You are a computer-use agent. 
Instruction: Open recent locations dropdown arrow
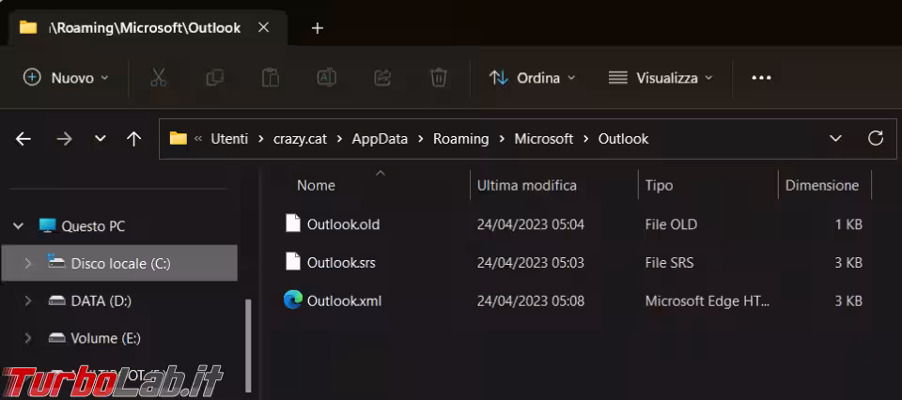pos(101,139)
